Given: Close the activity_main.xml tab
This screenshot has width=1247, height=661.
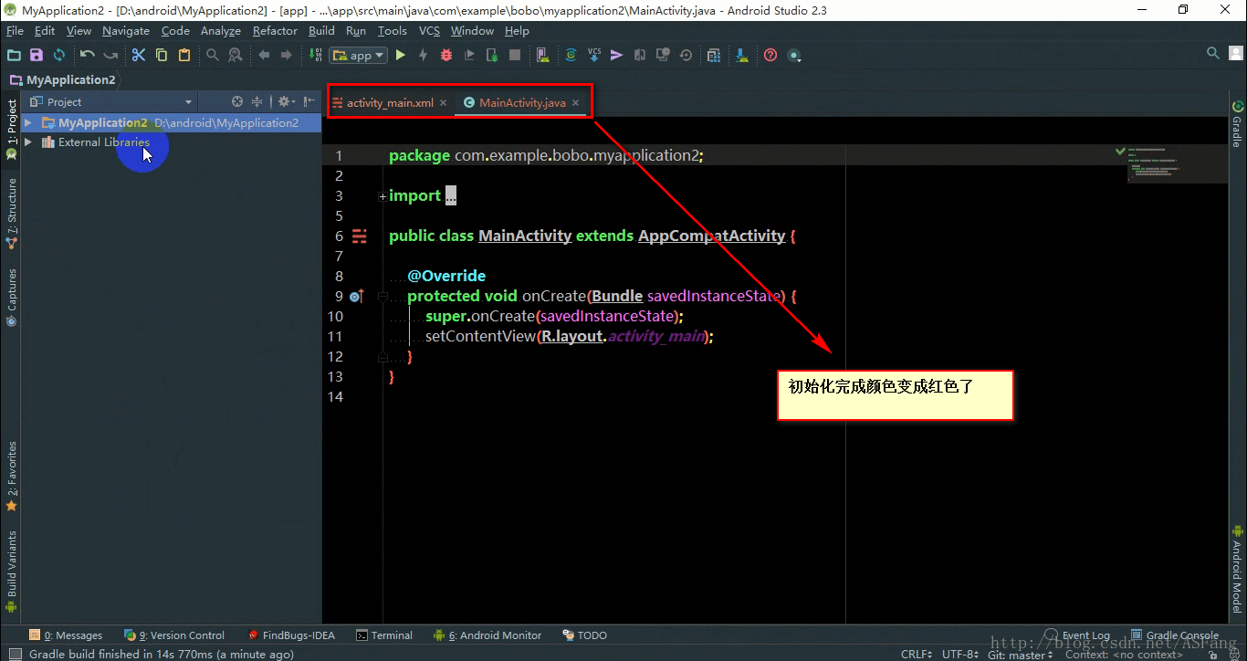Looking at the screenshot, I should [x=444, y=102].
